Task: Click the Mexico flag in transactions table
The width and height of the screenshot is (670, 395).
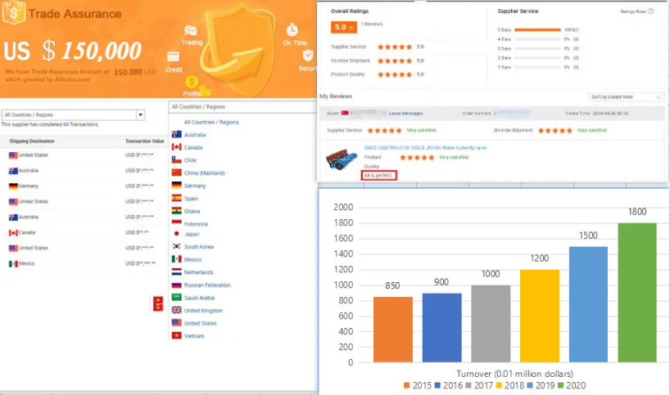Action: tap(13, 263)
